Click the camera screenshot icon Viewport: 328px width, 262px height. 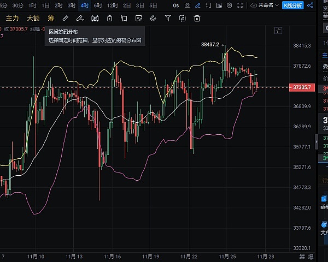188,5
